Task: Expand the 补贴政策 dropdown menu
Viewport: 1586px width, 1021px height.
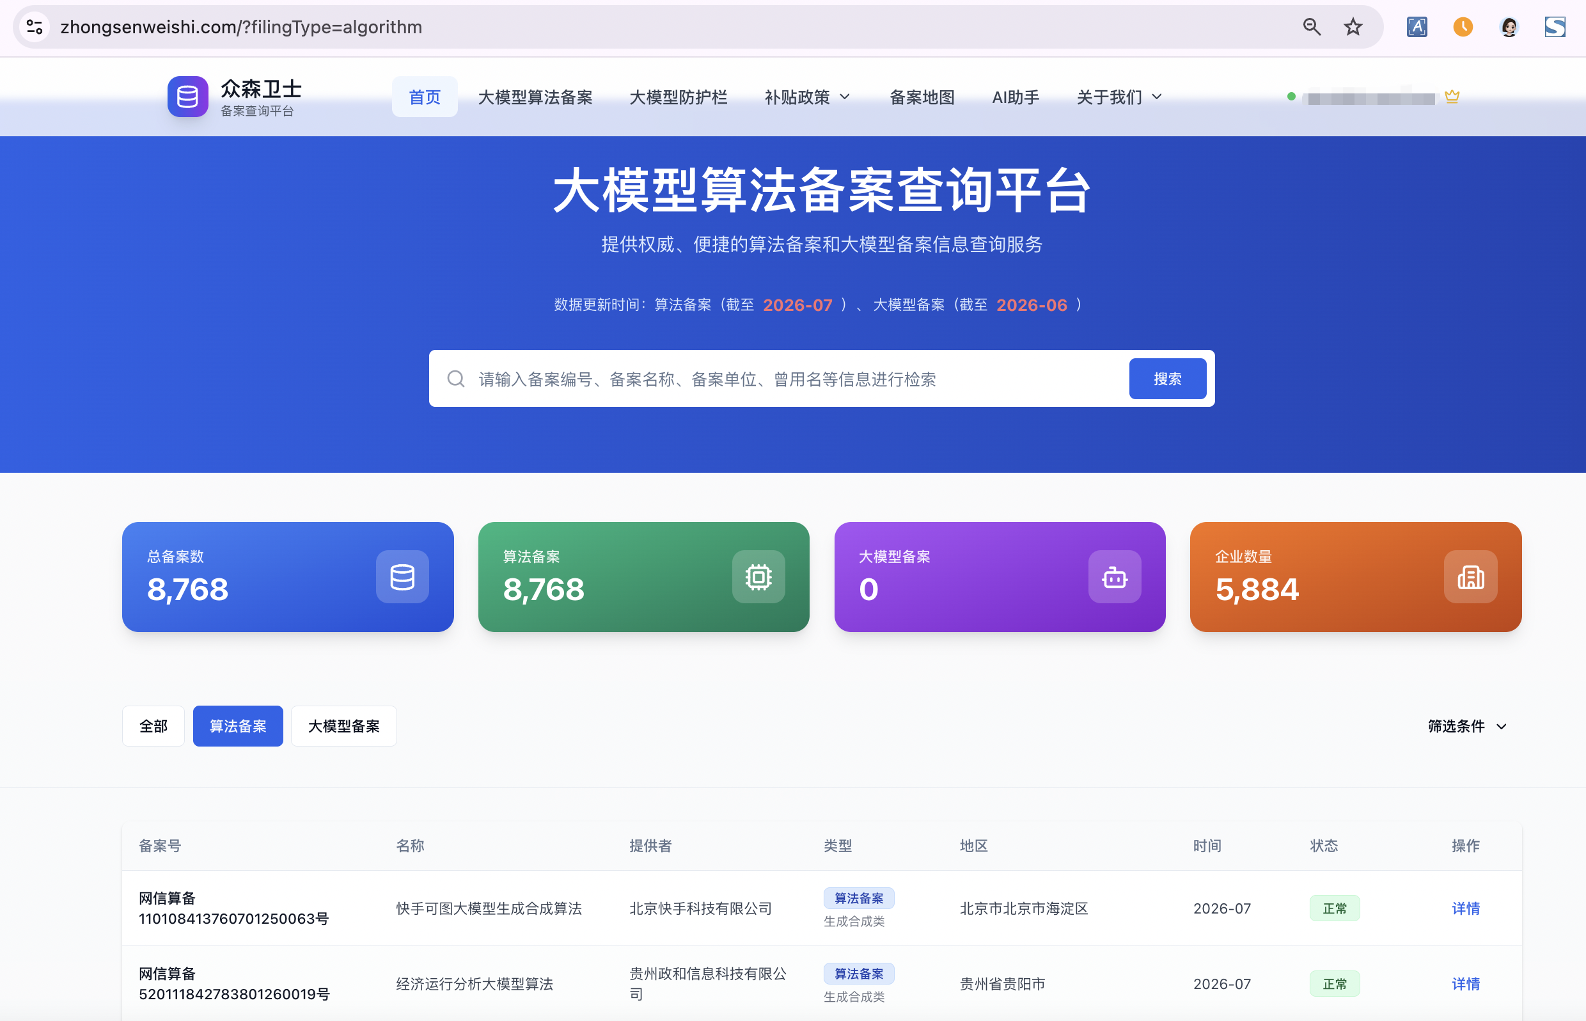Action: click(x=807, y=97)
